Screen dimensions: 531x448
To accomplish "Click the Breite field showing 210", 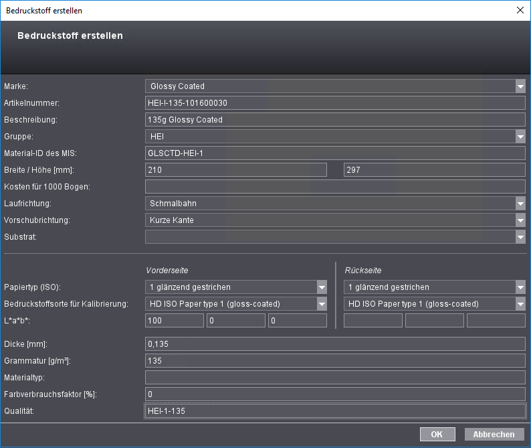I will click(x=236, y=170).
